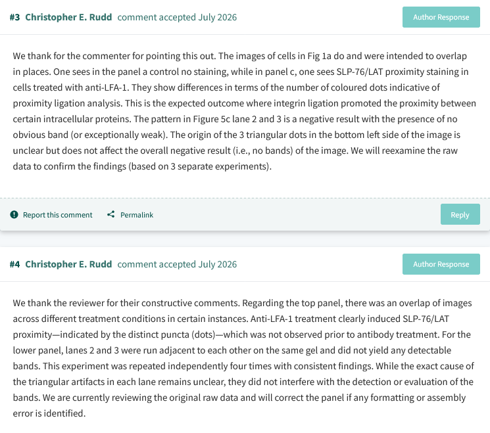Image resolution: width=490 pixels, height=433 pixels.
Task: Click the 'SLP-76/LAT' text in comment #3
Action: click(x=359, y=72)
